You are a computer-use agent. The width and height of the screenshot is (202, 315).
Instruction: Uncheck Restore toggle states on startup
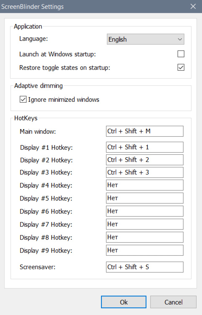181,67
